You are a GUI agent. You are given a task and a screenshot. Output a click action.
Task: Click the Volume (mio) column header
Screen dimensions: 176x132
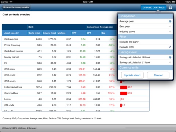click(x=49, y=33)
